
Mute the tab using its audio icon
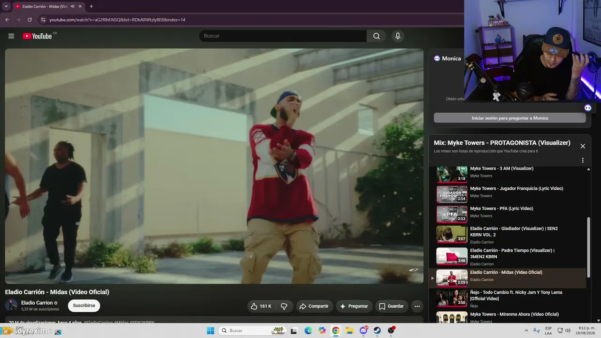(x=72, y=7)
